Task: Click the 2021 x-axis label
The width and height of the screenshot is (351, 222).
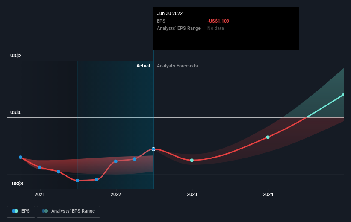Action: point(40,195)
